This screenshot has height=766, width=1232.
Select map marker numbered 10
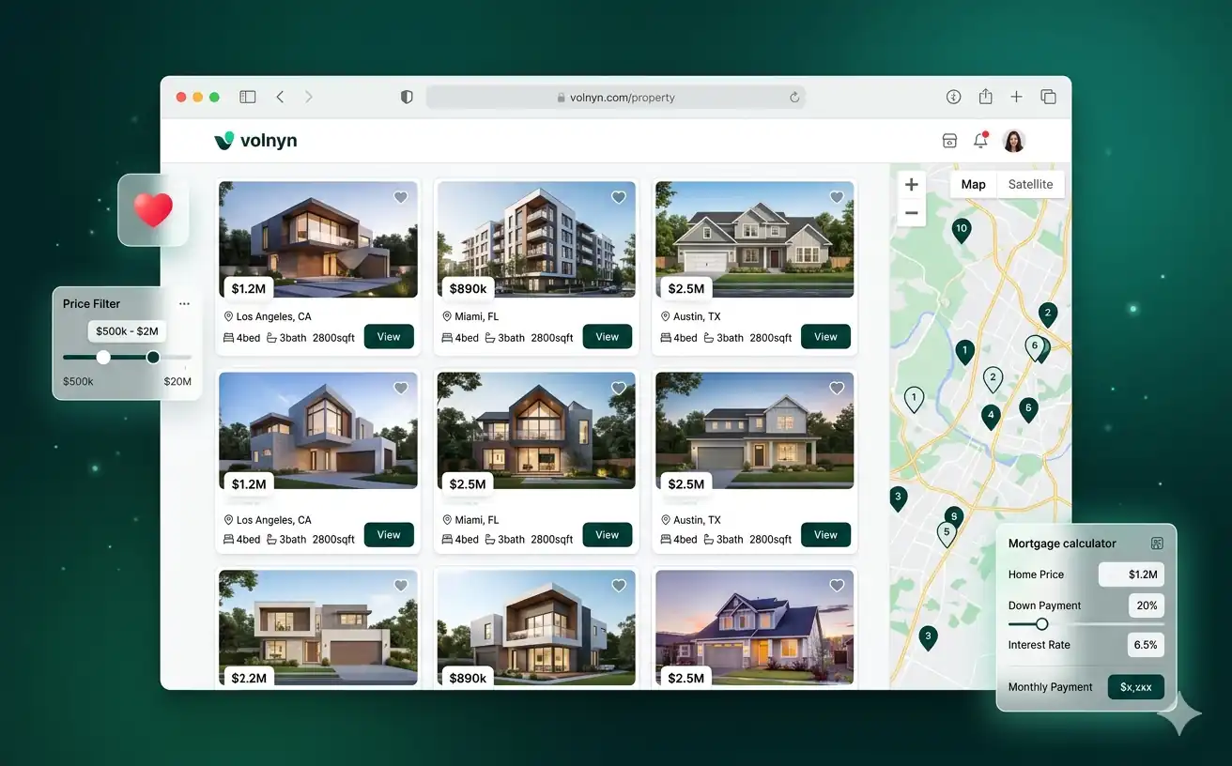[961, 228]
